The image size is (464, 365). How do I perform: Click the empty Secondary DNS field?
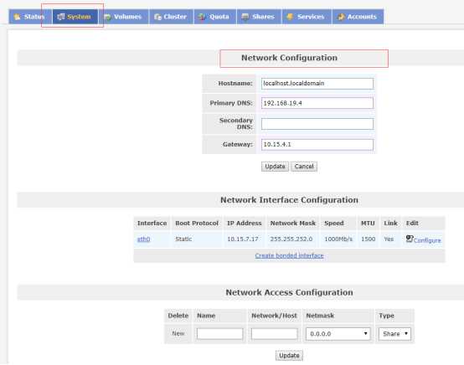click(317, 124)
